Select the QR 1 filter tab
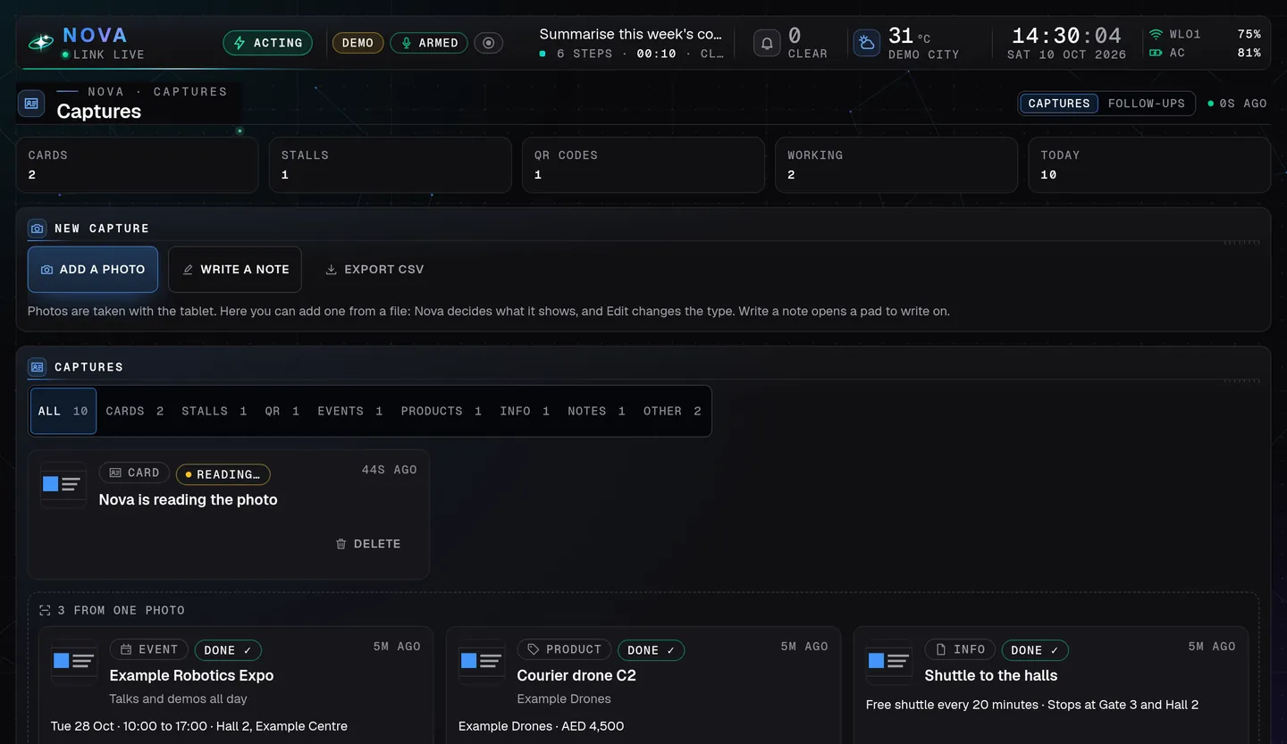Image resolution: width=1287 pixels, height=744 pixels. click(282, 411)
